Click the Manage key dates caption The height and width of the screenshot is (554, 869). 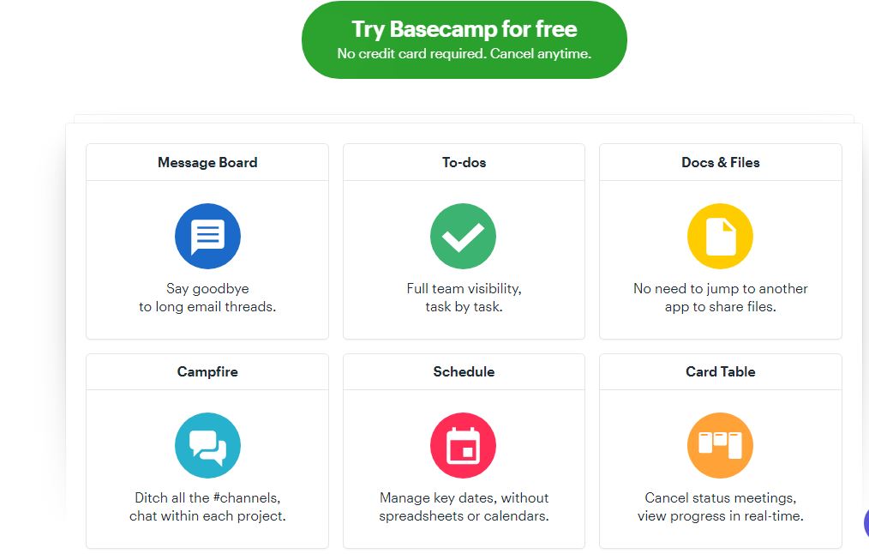tap(463, 506)
